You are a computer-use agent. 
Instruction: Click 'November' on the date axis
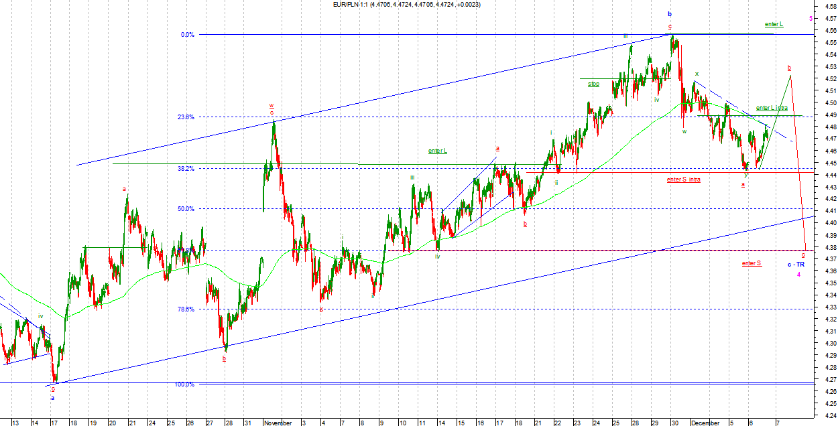point(278,423)
